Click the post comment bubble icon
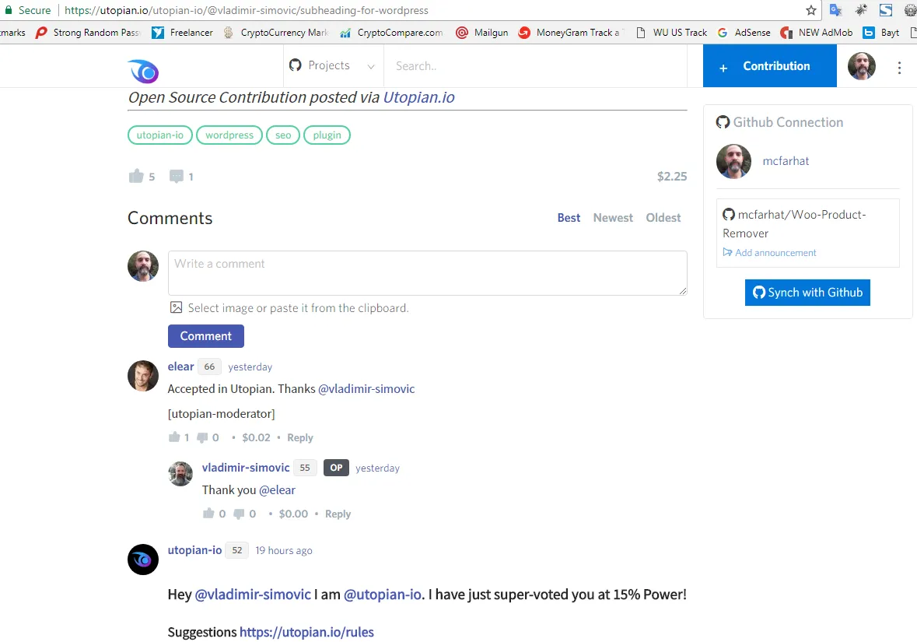This screenshot has height=642, width=917. click(176, 176)
